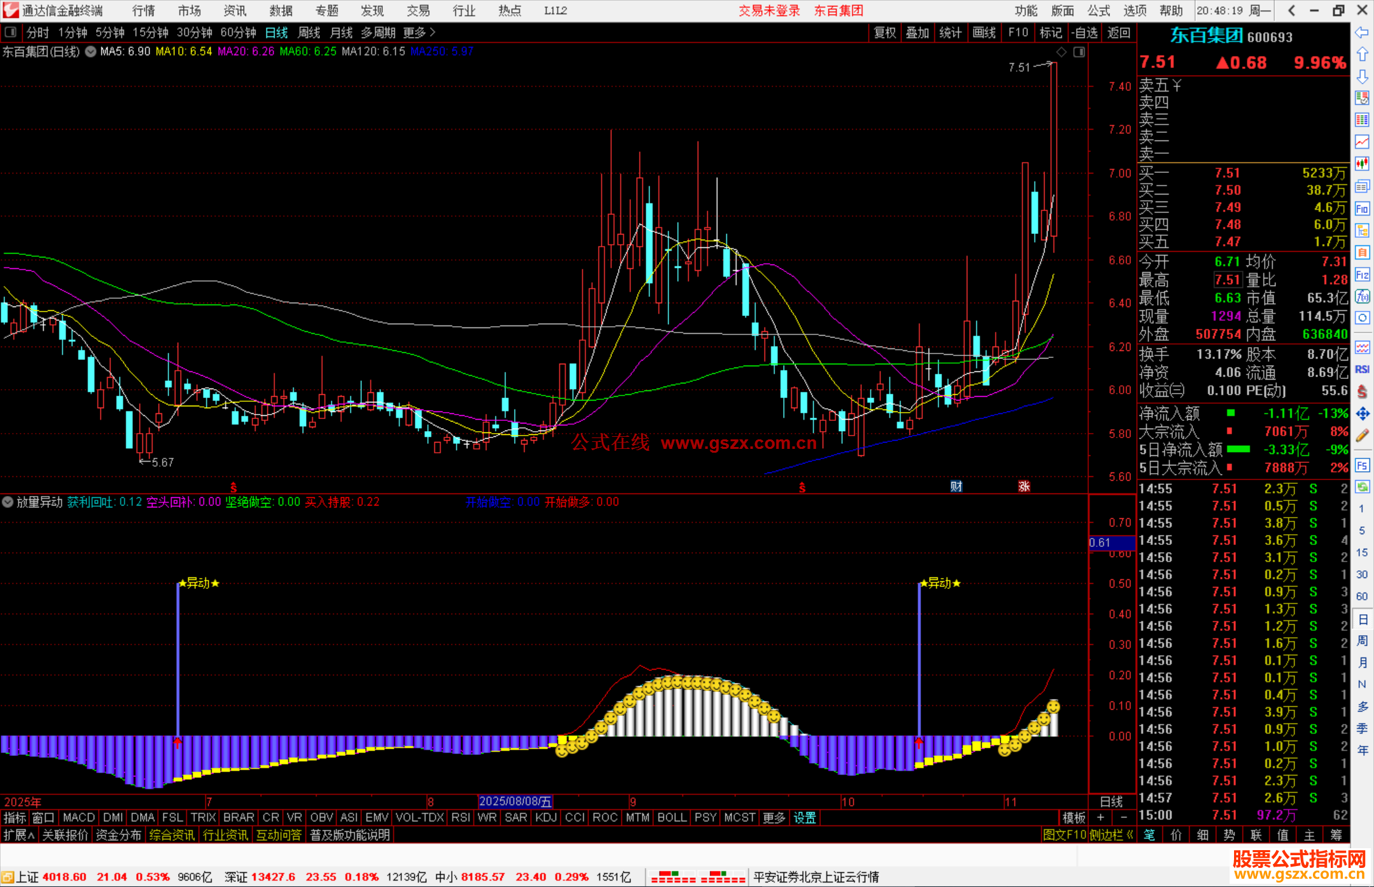Toggle round button beside 东百集团(日线) label
Image resolution: width=1374 pixels, height=887 pixels.
[x=91, y=52]
